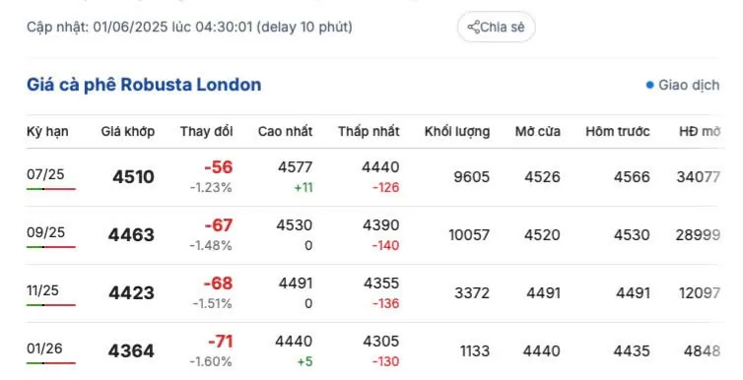
Task: Sort by the Thấp nhất column header
Action: click(369, 131)
